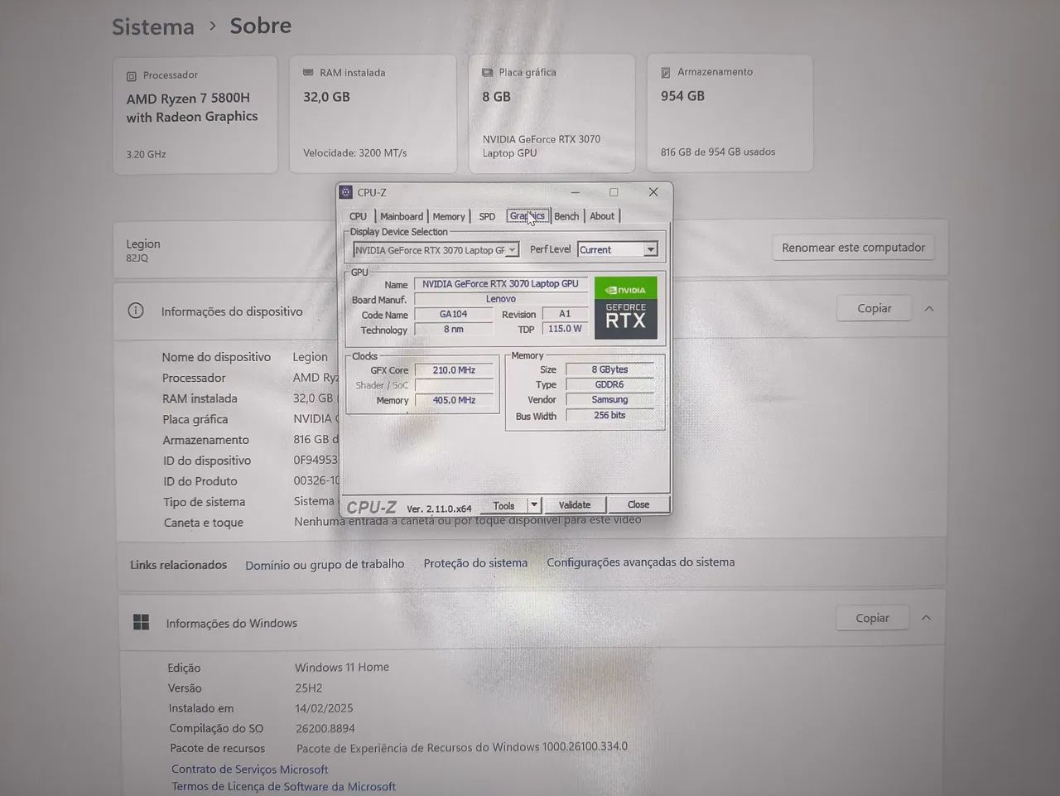Open the Bench tab
Image resolution: width=1060 pixels, height=796 pixels.
[566, 216]
